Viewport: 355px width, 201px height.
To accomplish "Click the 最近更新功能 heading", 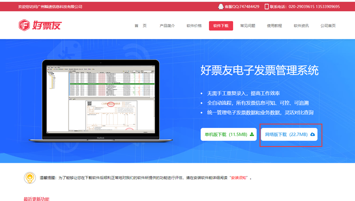I will pos(37,199).
